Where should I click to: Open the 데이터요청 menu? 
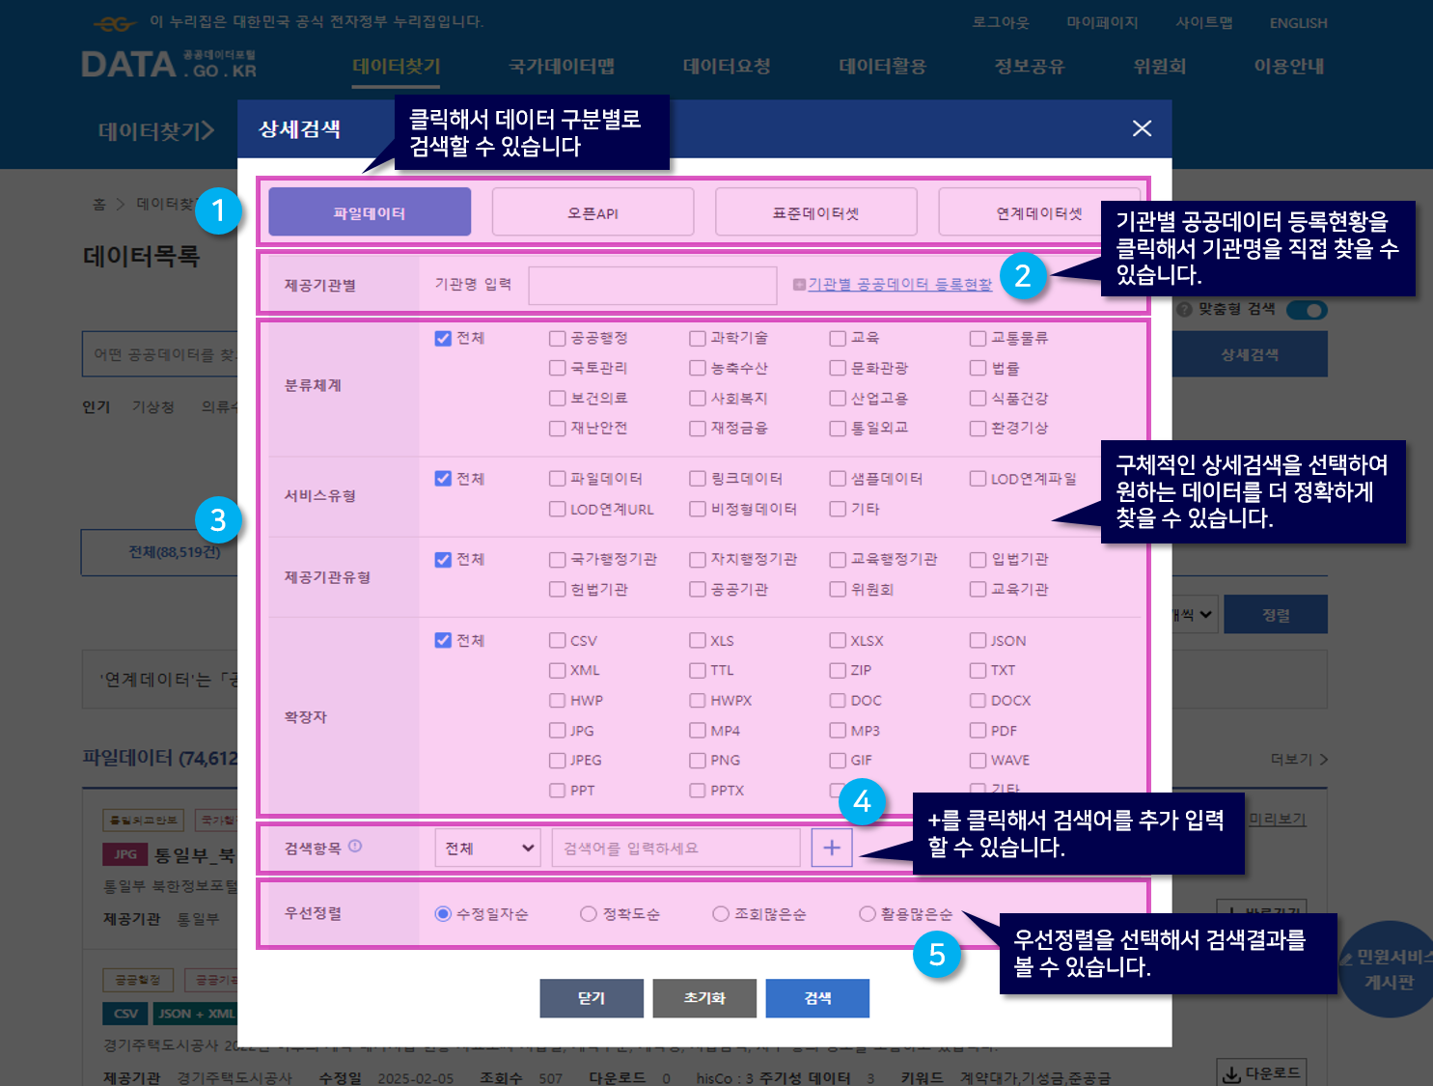[727, 67]
